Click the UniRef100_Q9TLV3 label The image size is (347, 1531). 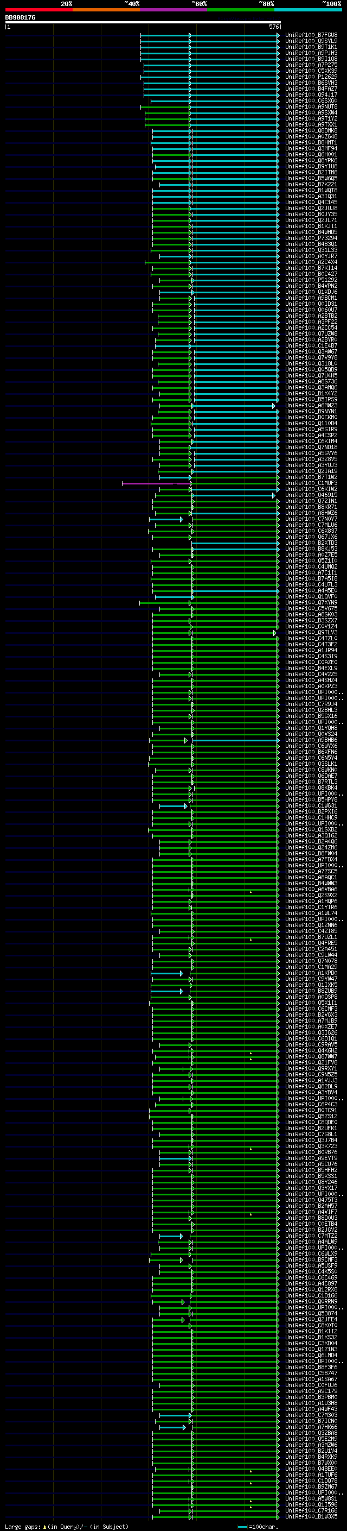(311, 633)
